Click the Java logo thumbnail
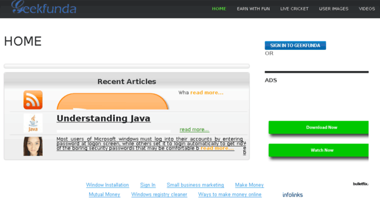Screen dimensions: 380x214 click(33, 123)
